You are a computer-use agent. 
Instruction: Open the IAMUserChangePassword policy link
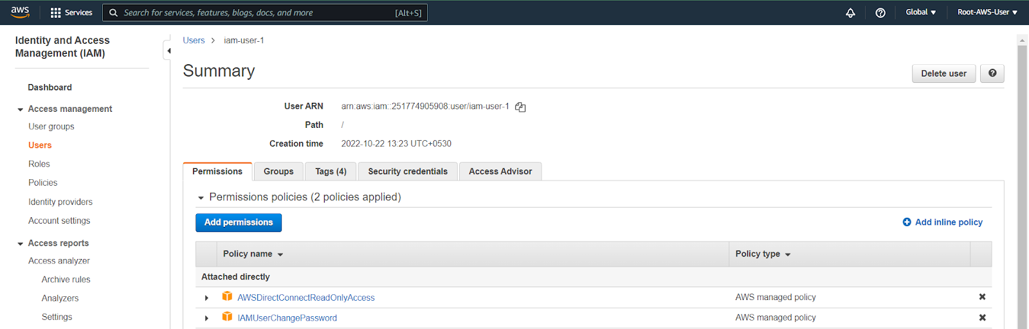click(x=287, y=318)
